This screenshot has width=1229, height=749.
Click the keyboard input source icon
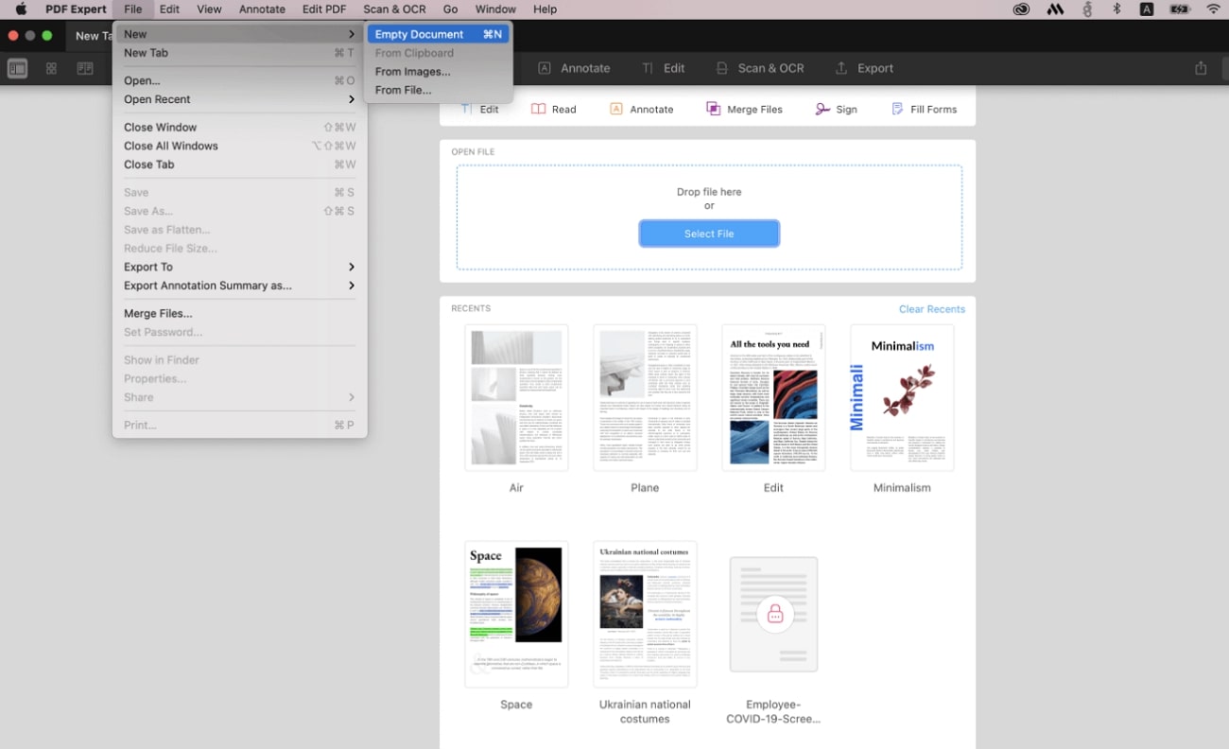pyautogui.click(x=1147, y=9)
